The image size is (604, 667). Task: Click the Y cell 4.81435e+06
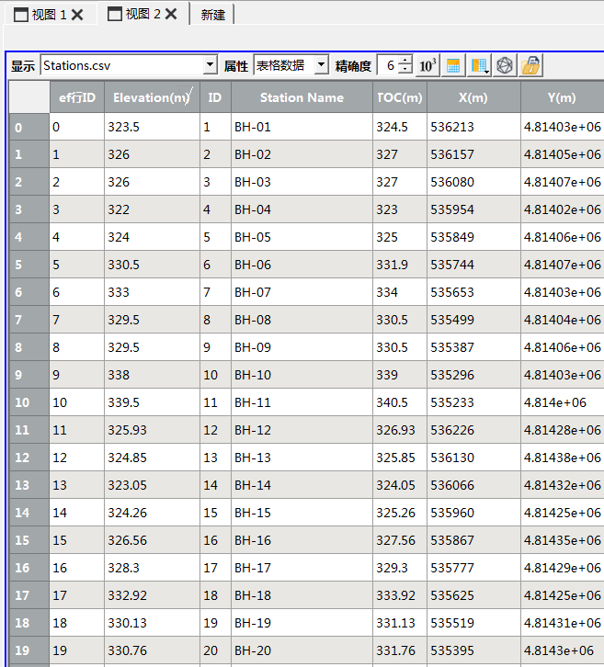pos(562,540)
